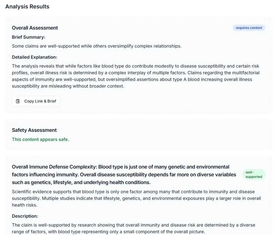Click the "requires context" badge
The image size is (277, 235).
tap(249, 28)
